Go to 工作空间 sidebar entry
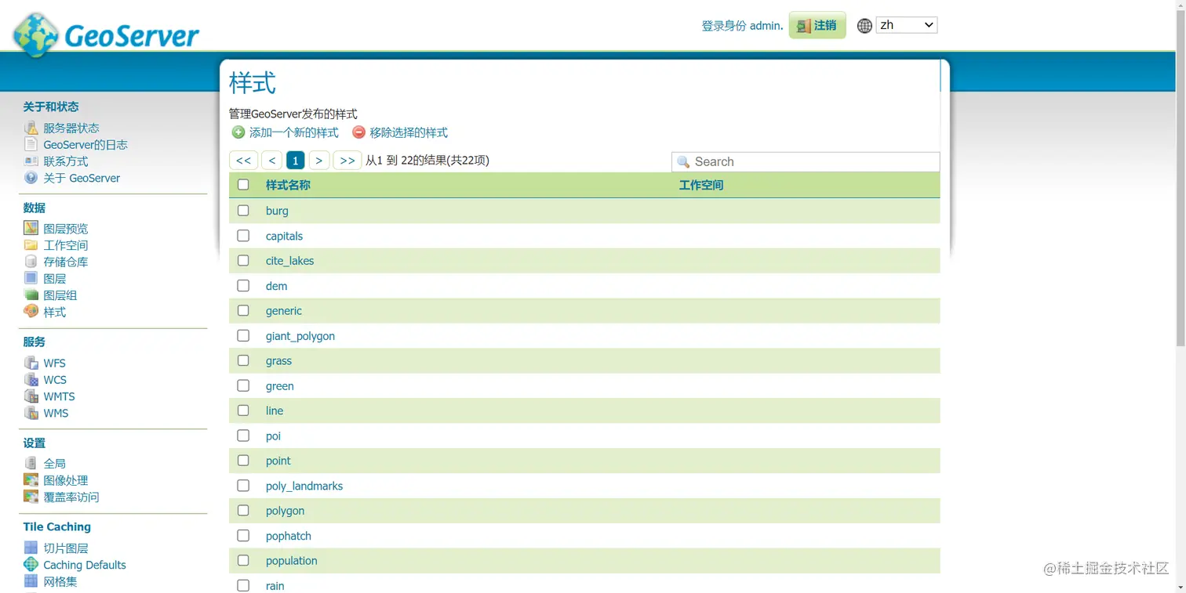This screenshot has height=593, width=1186. pyautogui.click(x=66, y=245)
